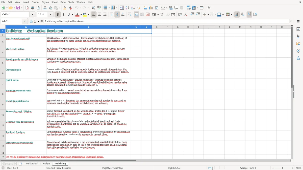This screenshot has height=170, width=303.
Task: Run the spelling check
Action: click(x=99, y=8)
